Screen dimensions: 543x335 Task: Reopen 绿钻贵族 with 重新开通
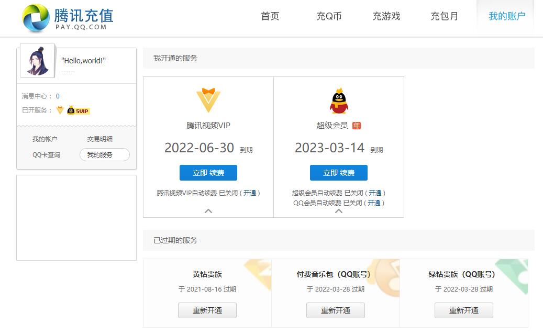point(464,310)
